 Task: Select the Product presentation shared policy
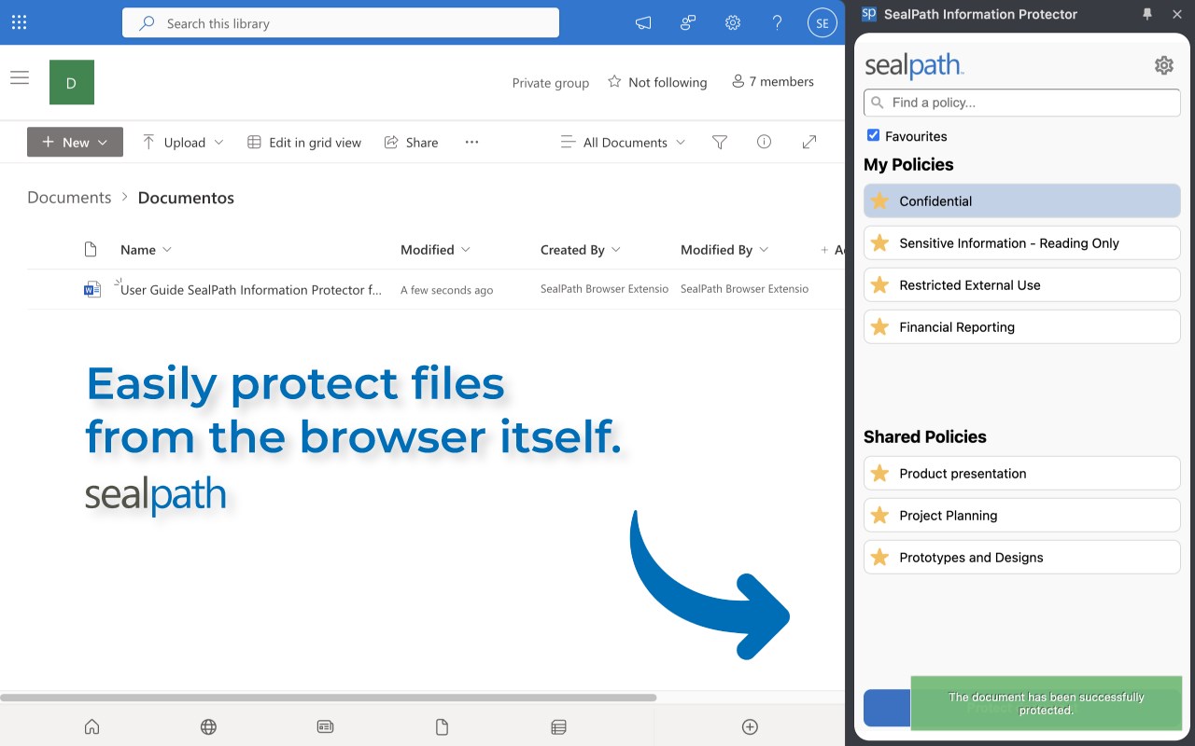tap(1022, 473)
